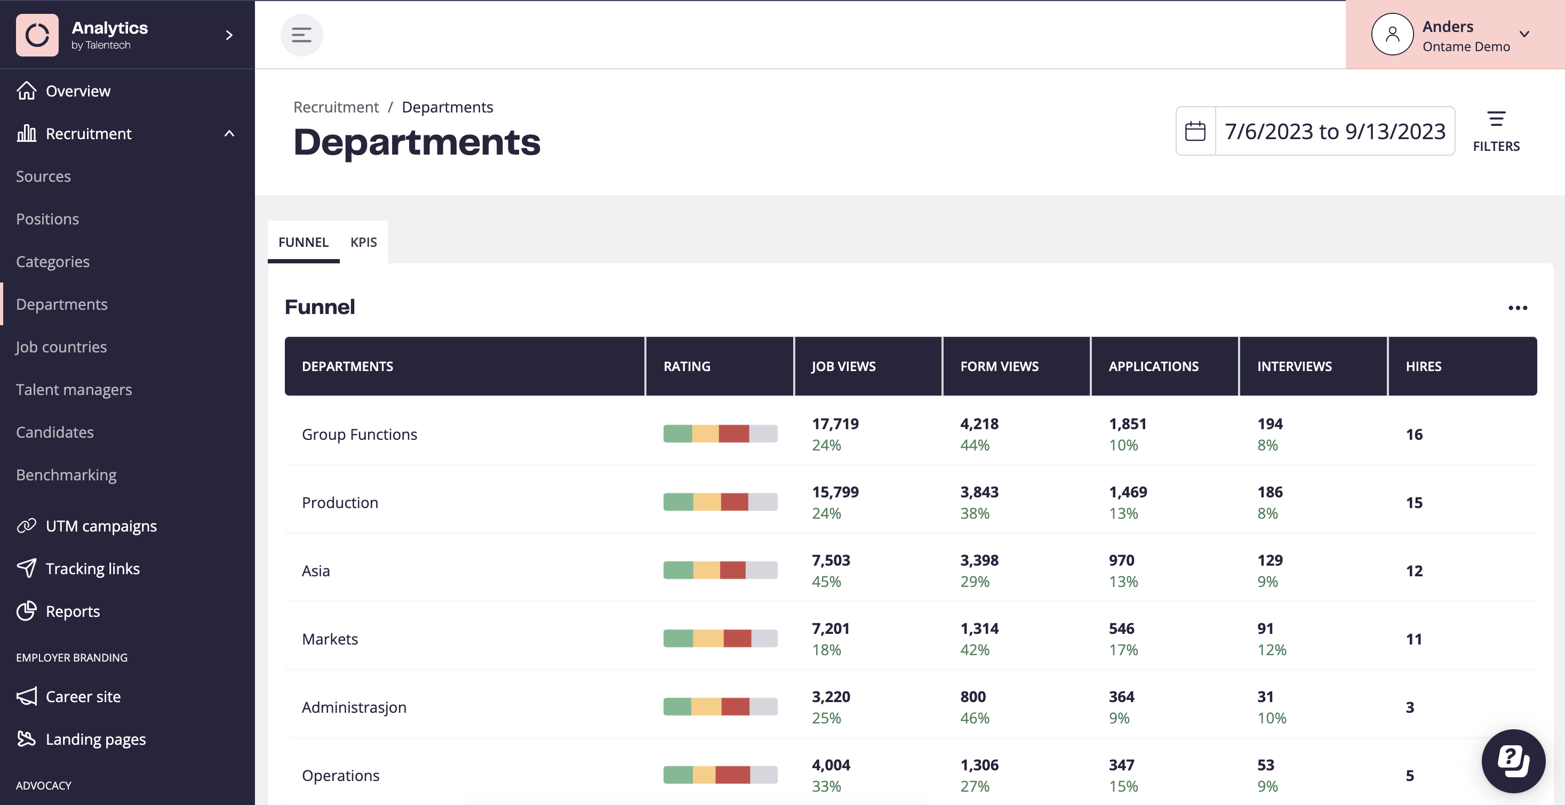Image resolution: width=1565 pixels, height=805 pixels.
Task: Open the Anders account dropdown arrow
Action: (1524, 34)
